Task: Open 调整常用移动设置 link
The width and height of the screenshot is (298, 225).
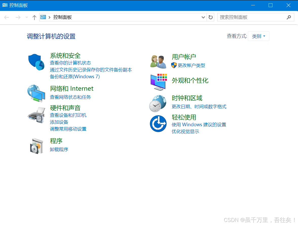Action: tap(68, 129)
